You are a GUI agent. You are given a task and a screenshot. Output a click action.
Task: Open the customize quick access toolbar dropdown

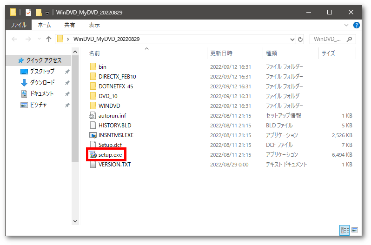pyautogui.click(x=47, y=13)
